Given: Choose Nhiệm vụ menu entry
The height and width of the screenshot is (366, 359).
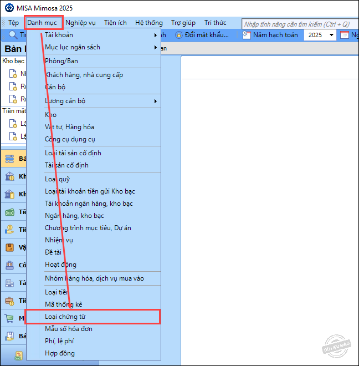Looking at the screenshot, I should (x=94, y=240).
